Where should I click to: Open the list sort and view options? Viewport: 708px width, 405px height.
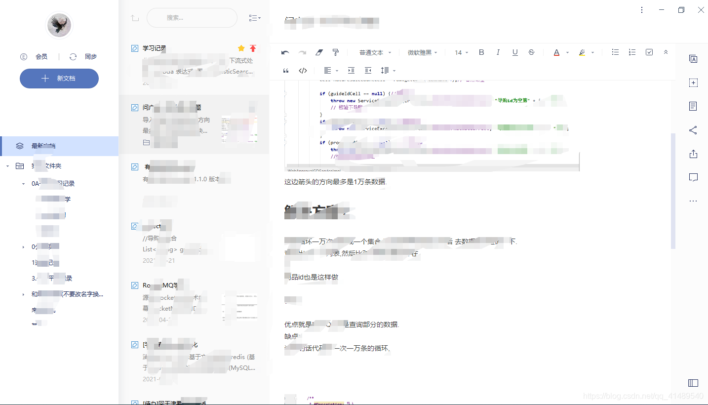[255, 18]
